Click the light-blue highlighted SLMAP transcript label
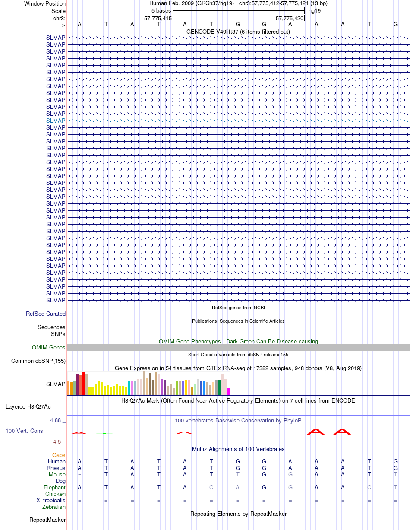The image size is (410, 530). tap(56, 121)
